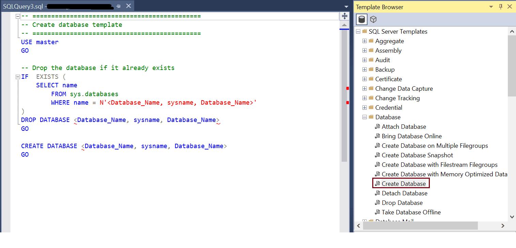Toggle auto-hide pin on Template Browser

click(501, 7)
